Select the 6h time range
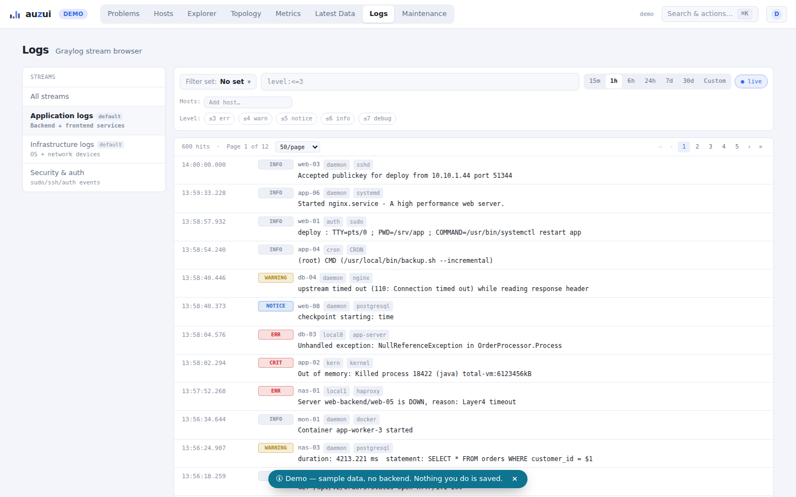This screenshot has width=796, height=497. click(x=631, y=81)
